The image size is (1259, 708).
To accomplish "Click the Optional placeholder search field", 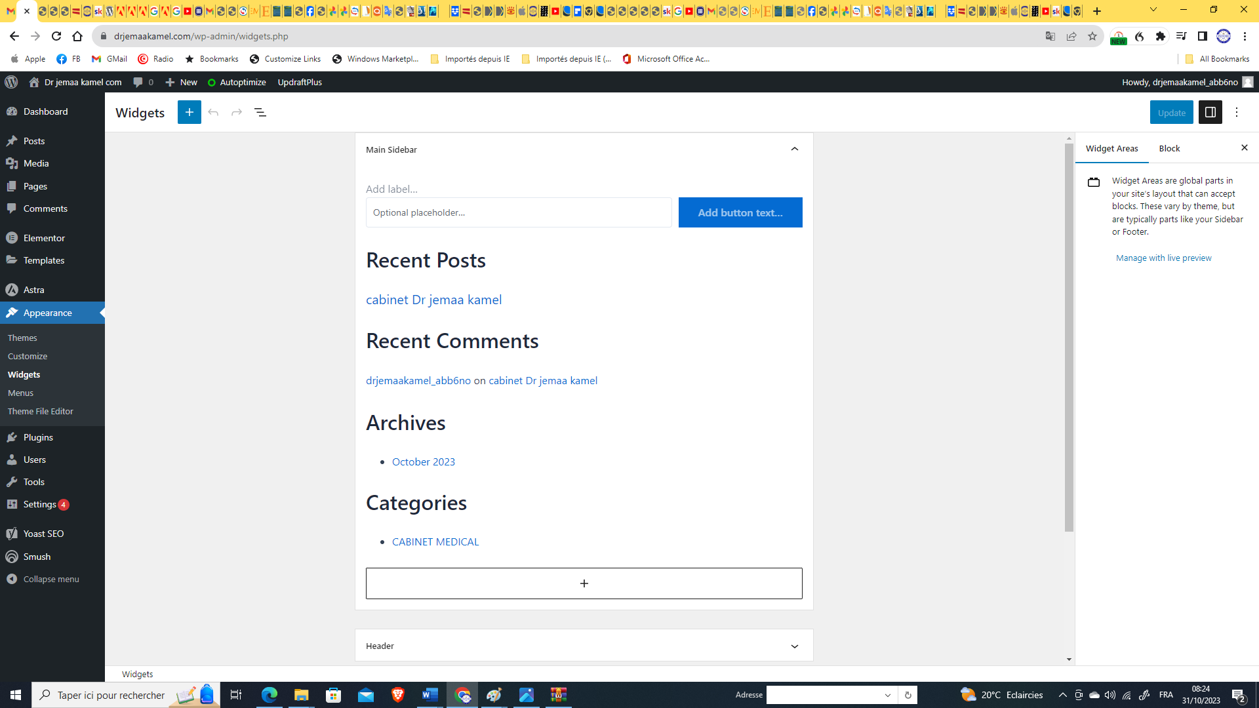I will pyautogui.click(x=518, y=212).
